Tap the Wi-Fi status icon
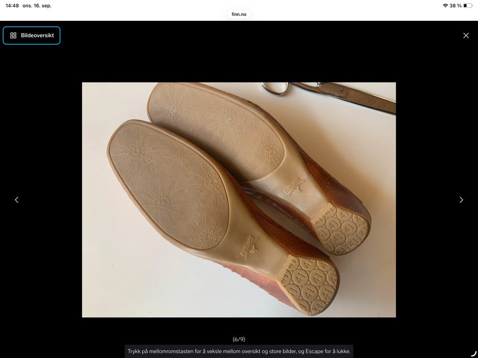The image size is (478, 358). (x=445, y=6)
